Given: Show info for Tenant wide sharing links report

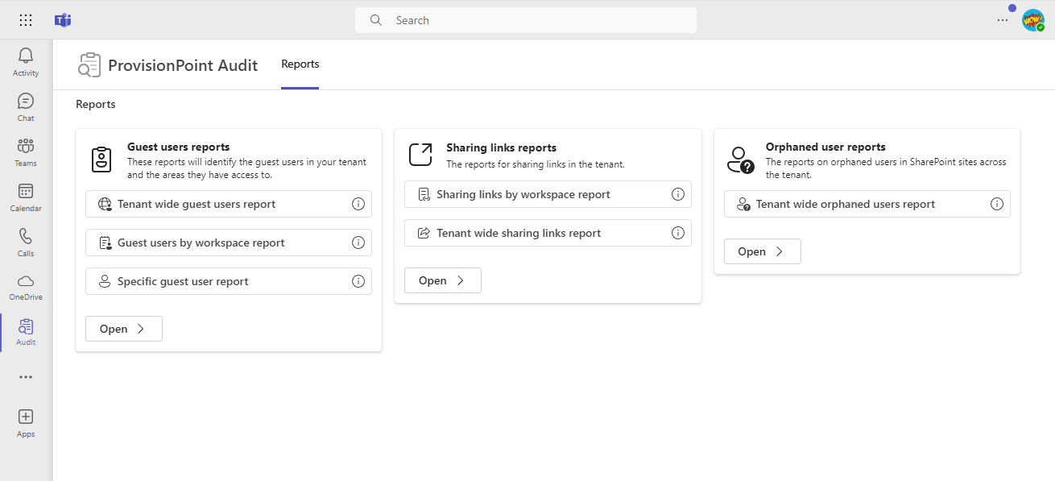Looking at the screenshot, I should [x=677, y=233].
